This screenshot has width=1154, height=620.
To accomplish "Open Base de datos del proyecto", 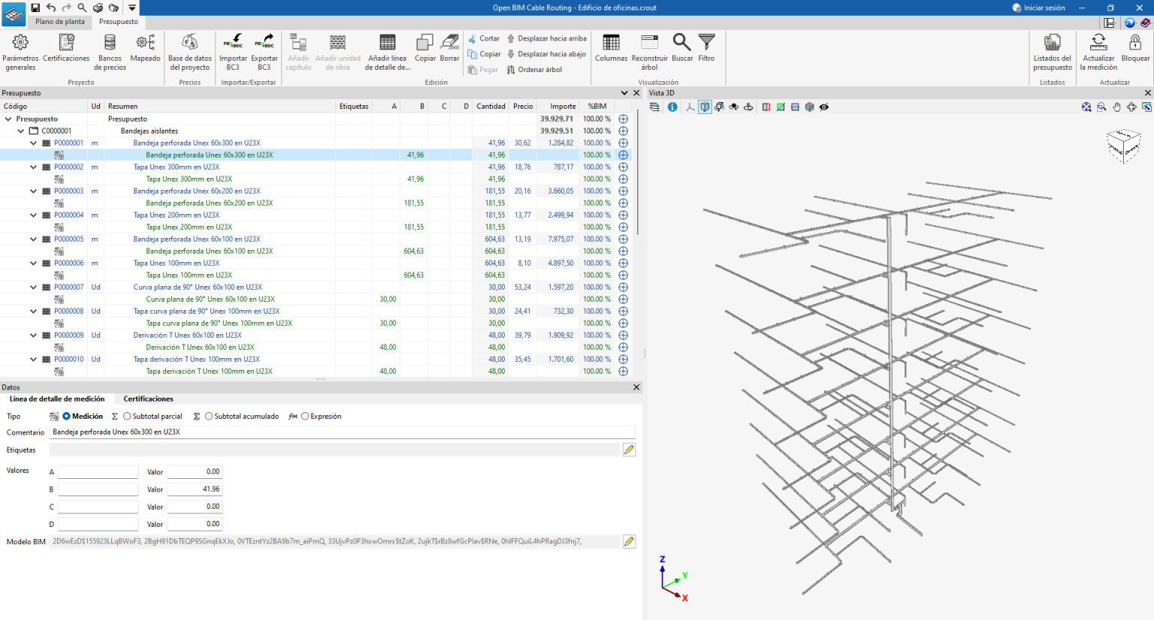I will 190,52.
